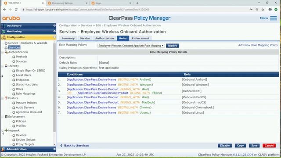Open Profiles under Enforcement
Screen dimensions: 281x158
[x=21, y=126]
